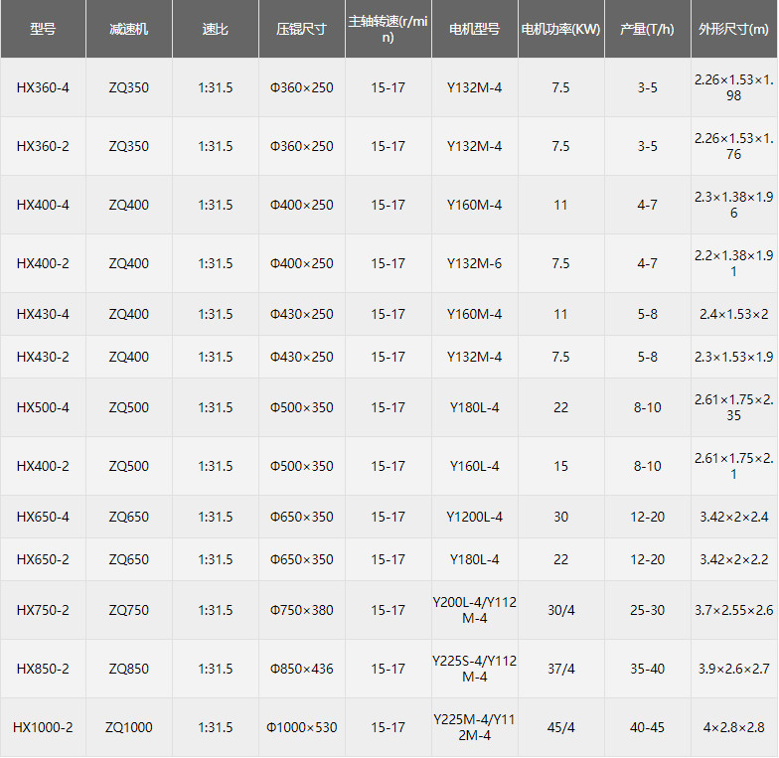Select the 35-40 output capacity cell
The width and height of the screenshot is (779, 758).
coord(647,669)
